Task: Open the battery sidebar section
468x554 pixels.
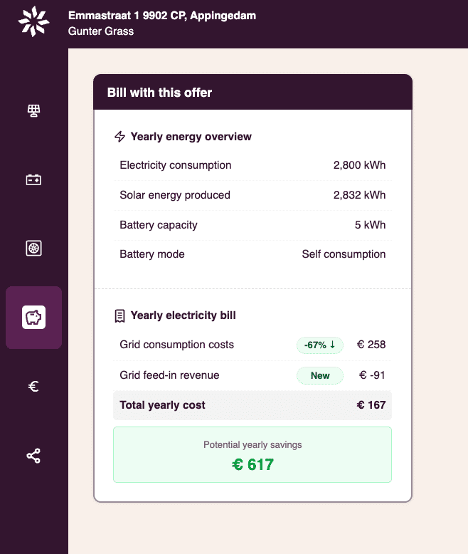Action: click(x=33, y=179)
